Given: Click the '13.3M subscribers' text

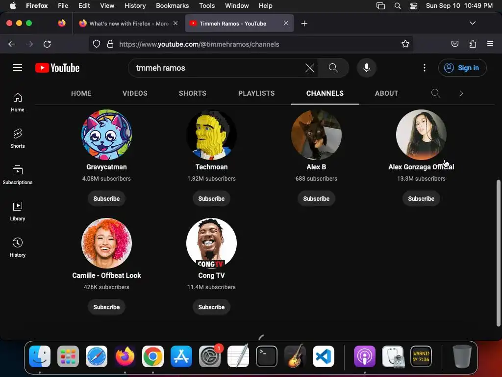Looking at the screenshot, I should 421,178.
